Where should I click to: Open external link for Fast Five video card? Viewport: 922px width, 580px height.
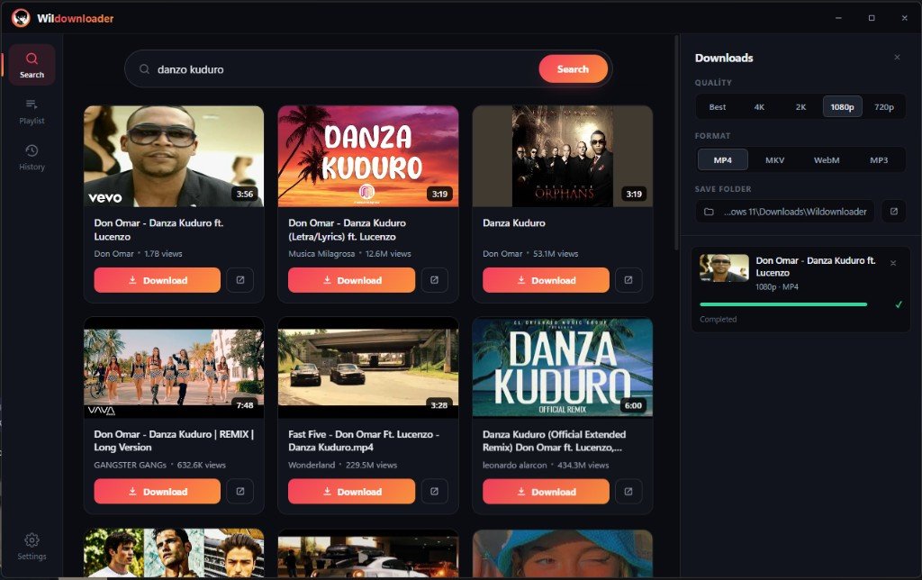point(434,491)
